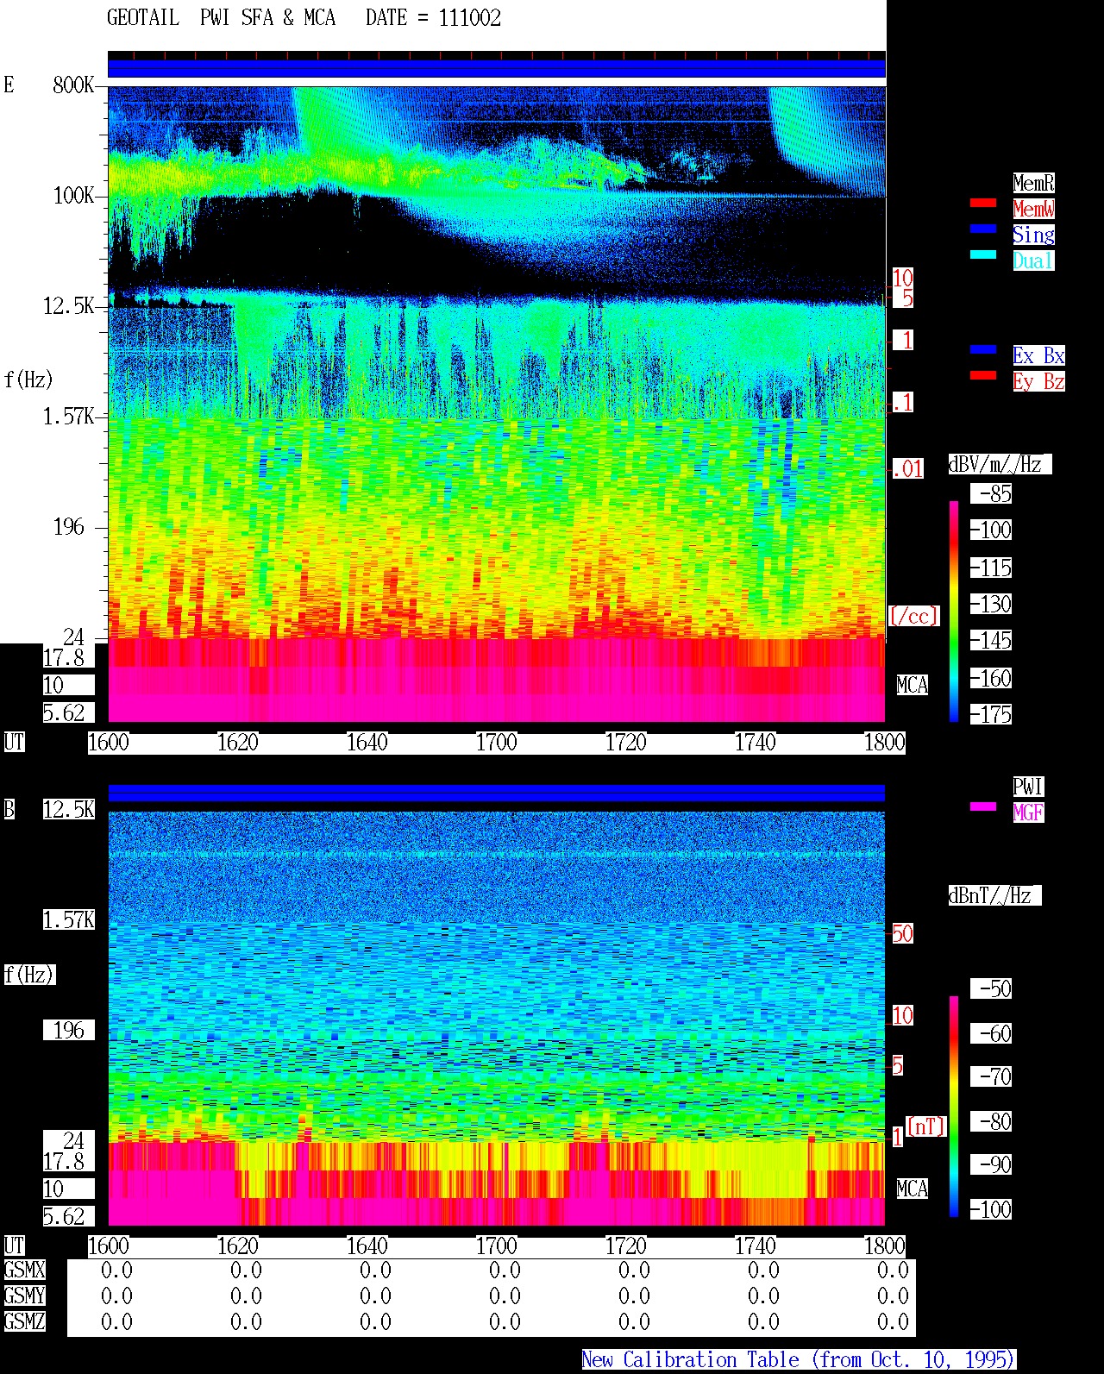This screenshot has height=1374, width=1104.
Task: Click the magnetic field MCA label
Action: click(912, 1189)
